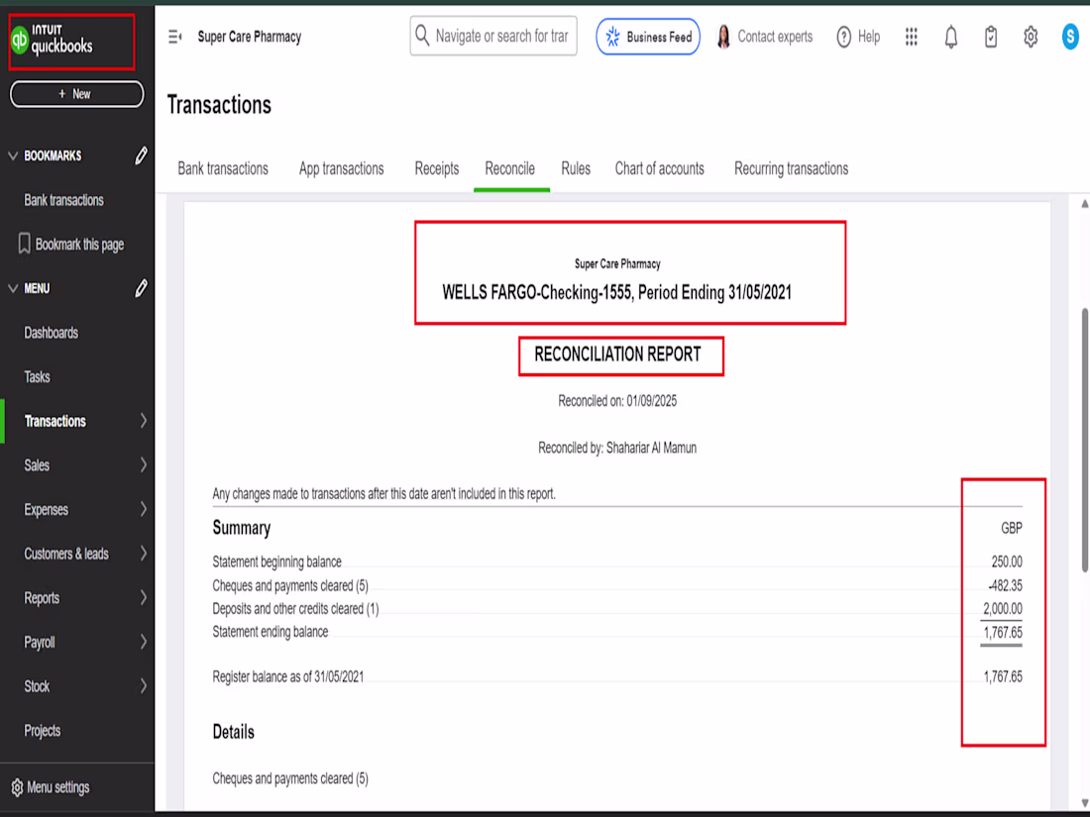1090x817 pixels.
Task: Collapse the MENU section chevron
Action: click(x=13, y=288)
